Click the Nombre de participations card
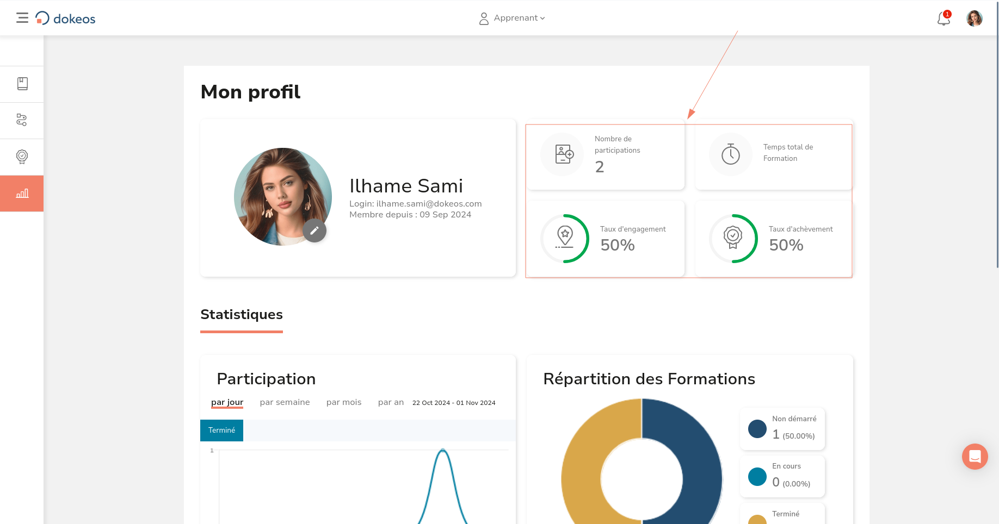This screenshot has width=999, height=524. click(606, 155)
